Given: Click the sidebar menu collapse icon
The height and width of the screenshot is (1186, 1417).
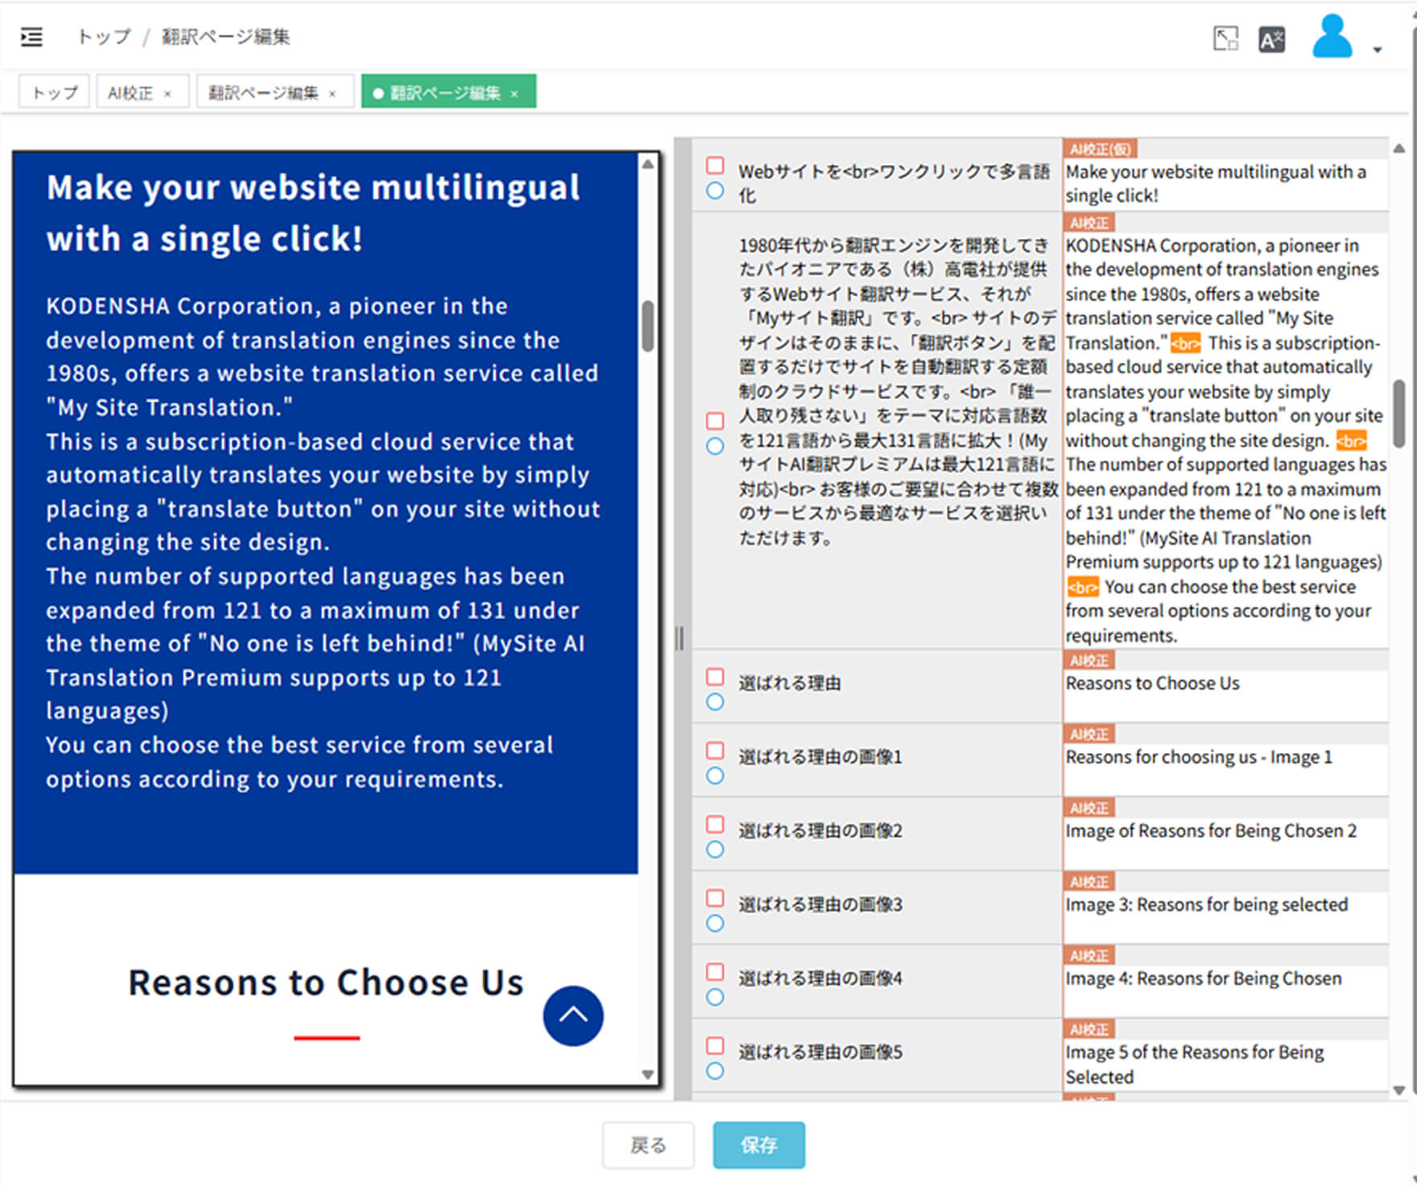Looking at the screenshot, I should pyautogui.click(x=31, y=37).
